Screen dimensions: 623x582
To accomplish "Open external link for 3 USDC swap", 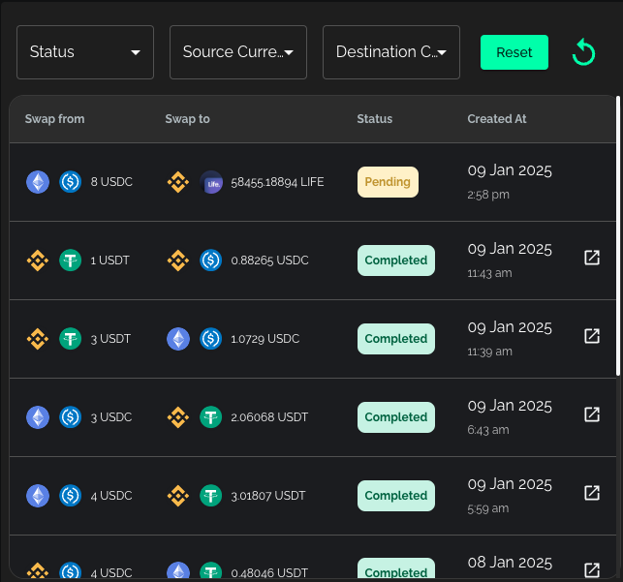I will point(592,414).
